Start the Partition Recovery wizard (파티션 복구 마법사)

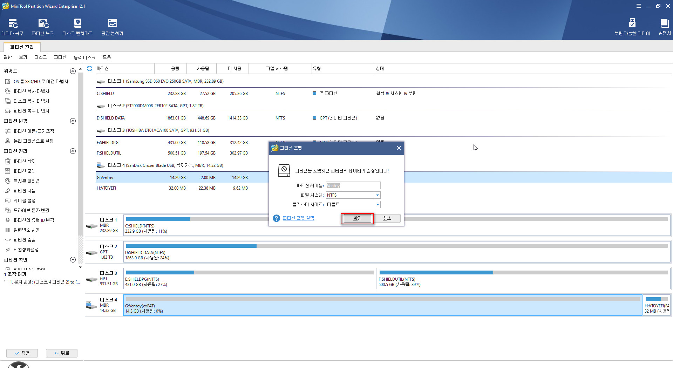[x=31, y=111]
